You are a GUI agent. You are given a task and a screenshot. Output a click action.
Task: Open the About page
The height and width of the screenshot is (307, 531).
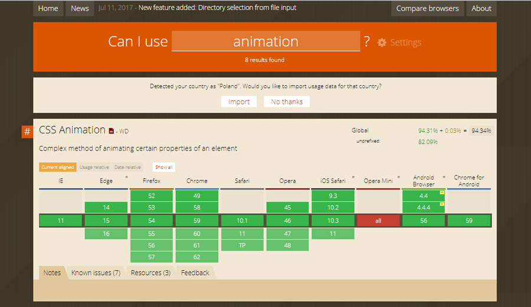pyautogui.click(x=481, y=8)
